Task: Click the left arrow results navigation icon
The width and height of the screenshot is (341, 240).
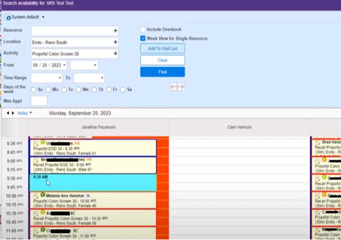Action: 173,87
